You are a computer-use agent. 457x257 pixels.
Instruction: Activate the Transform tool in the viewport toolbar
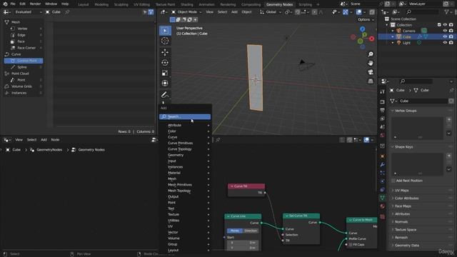click(165, 83)
